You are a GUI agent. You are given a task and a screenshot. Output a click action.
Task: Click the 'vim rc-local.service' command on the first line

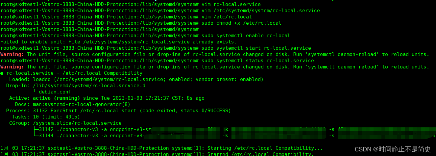click(x=231, y=4)
